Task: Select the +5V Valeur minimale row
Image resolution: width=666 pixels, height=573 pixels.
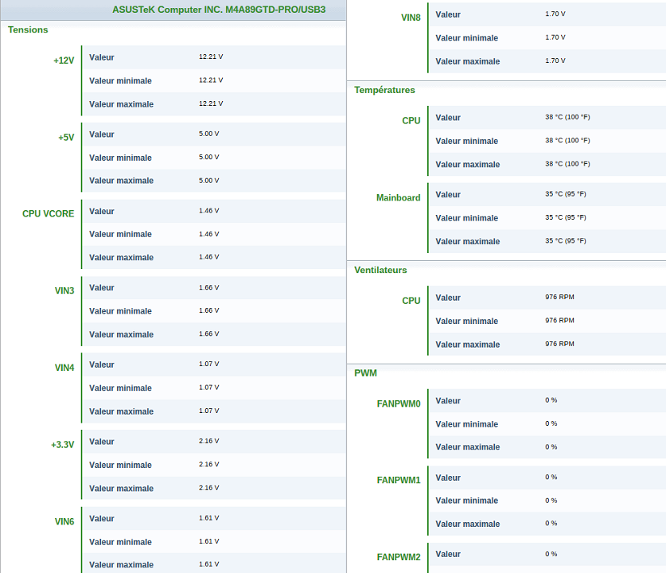Action: [214, 157]
